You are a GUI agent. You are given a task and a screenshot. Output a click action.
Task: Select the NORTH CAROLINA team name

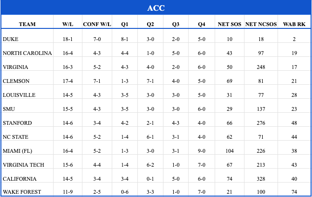click(27, 54)
